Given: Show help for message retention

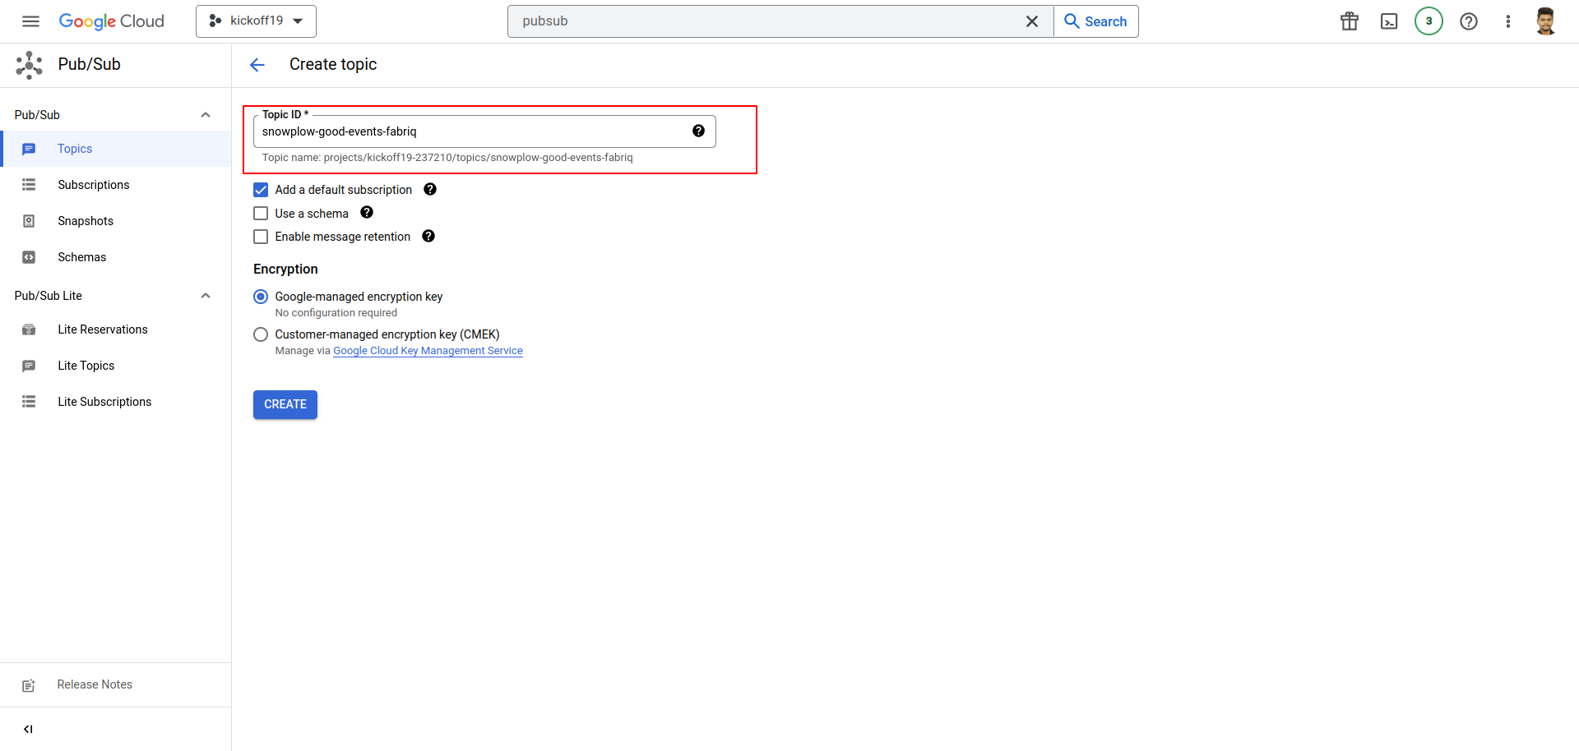Looking at the screenshot, I should click(428, 236).
